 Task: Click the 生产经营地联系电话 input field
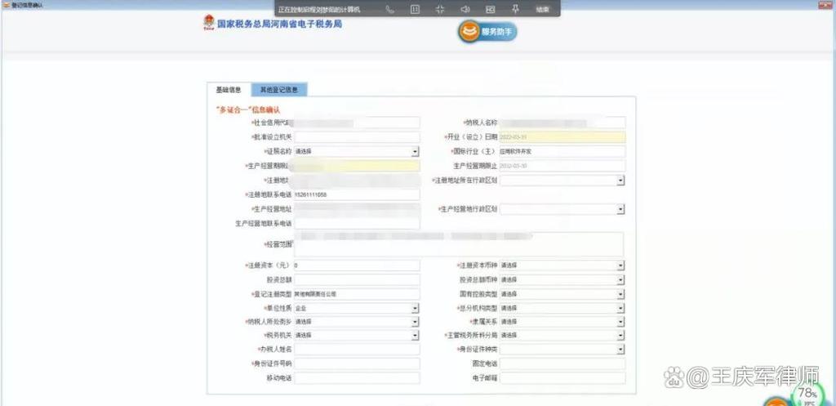click(357, 224)
